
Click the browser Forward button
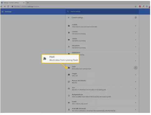[x=5, y=7]
